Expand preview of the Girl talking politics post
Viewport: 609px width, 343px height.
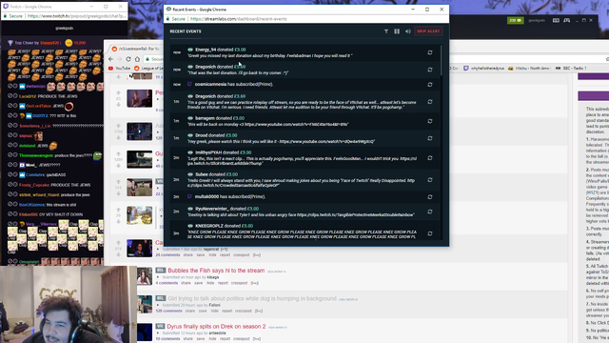(x=158, y=305)
